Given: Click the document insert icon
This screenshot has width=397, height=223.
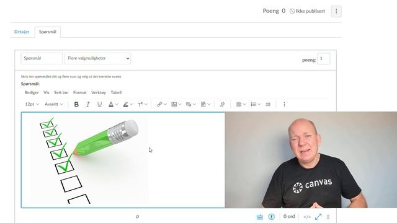Looking at the screenshot, I should pos(203,104).
